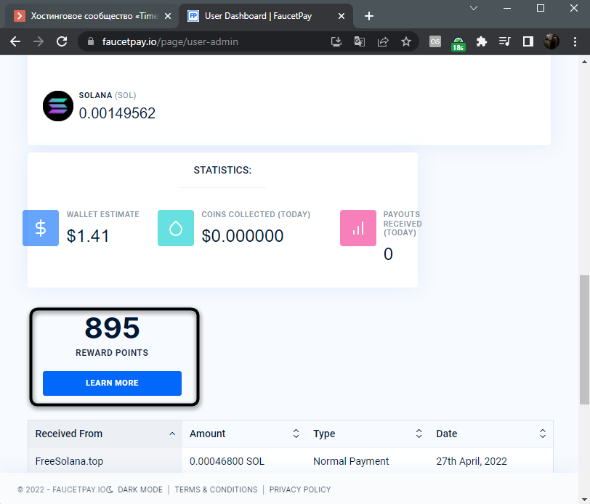Click the $1.41 wallet estimate value
Image resolution: width=590 pixels, height=504 pixels.
pos(88,236)
